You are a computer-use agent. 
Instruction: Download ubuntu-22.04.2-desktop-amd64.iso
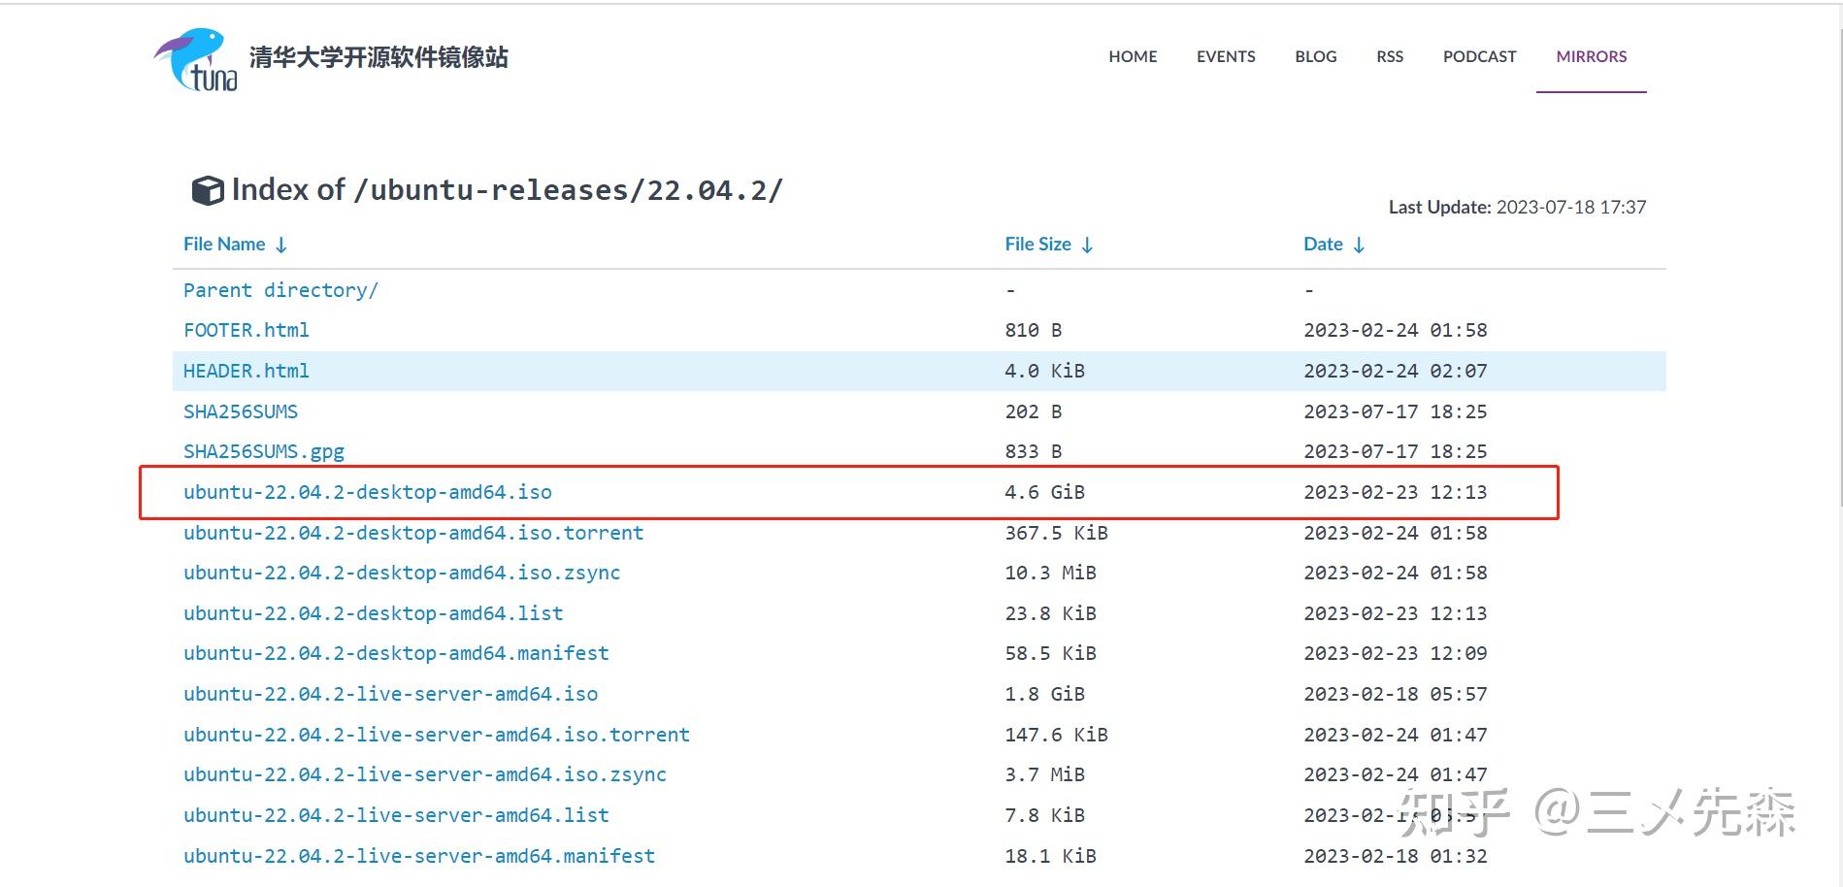[368, 492]
